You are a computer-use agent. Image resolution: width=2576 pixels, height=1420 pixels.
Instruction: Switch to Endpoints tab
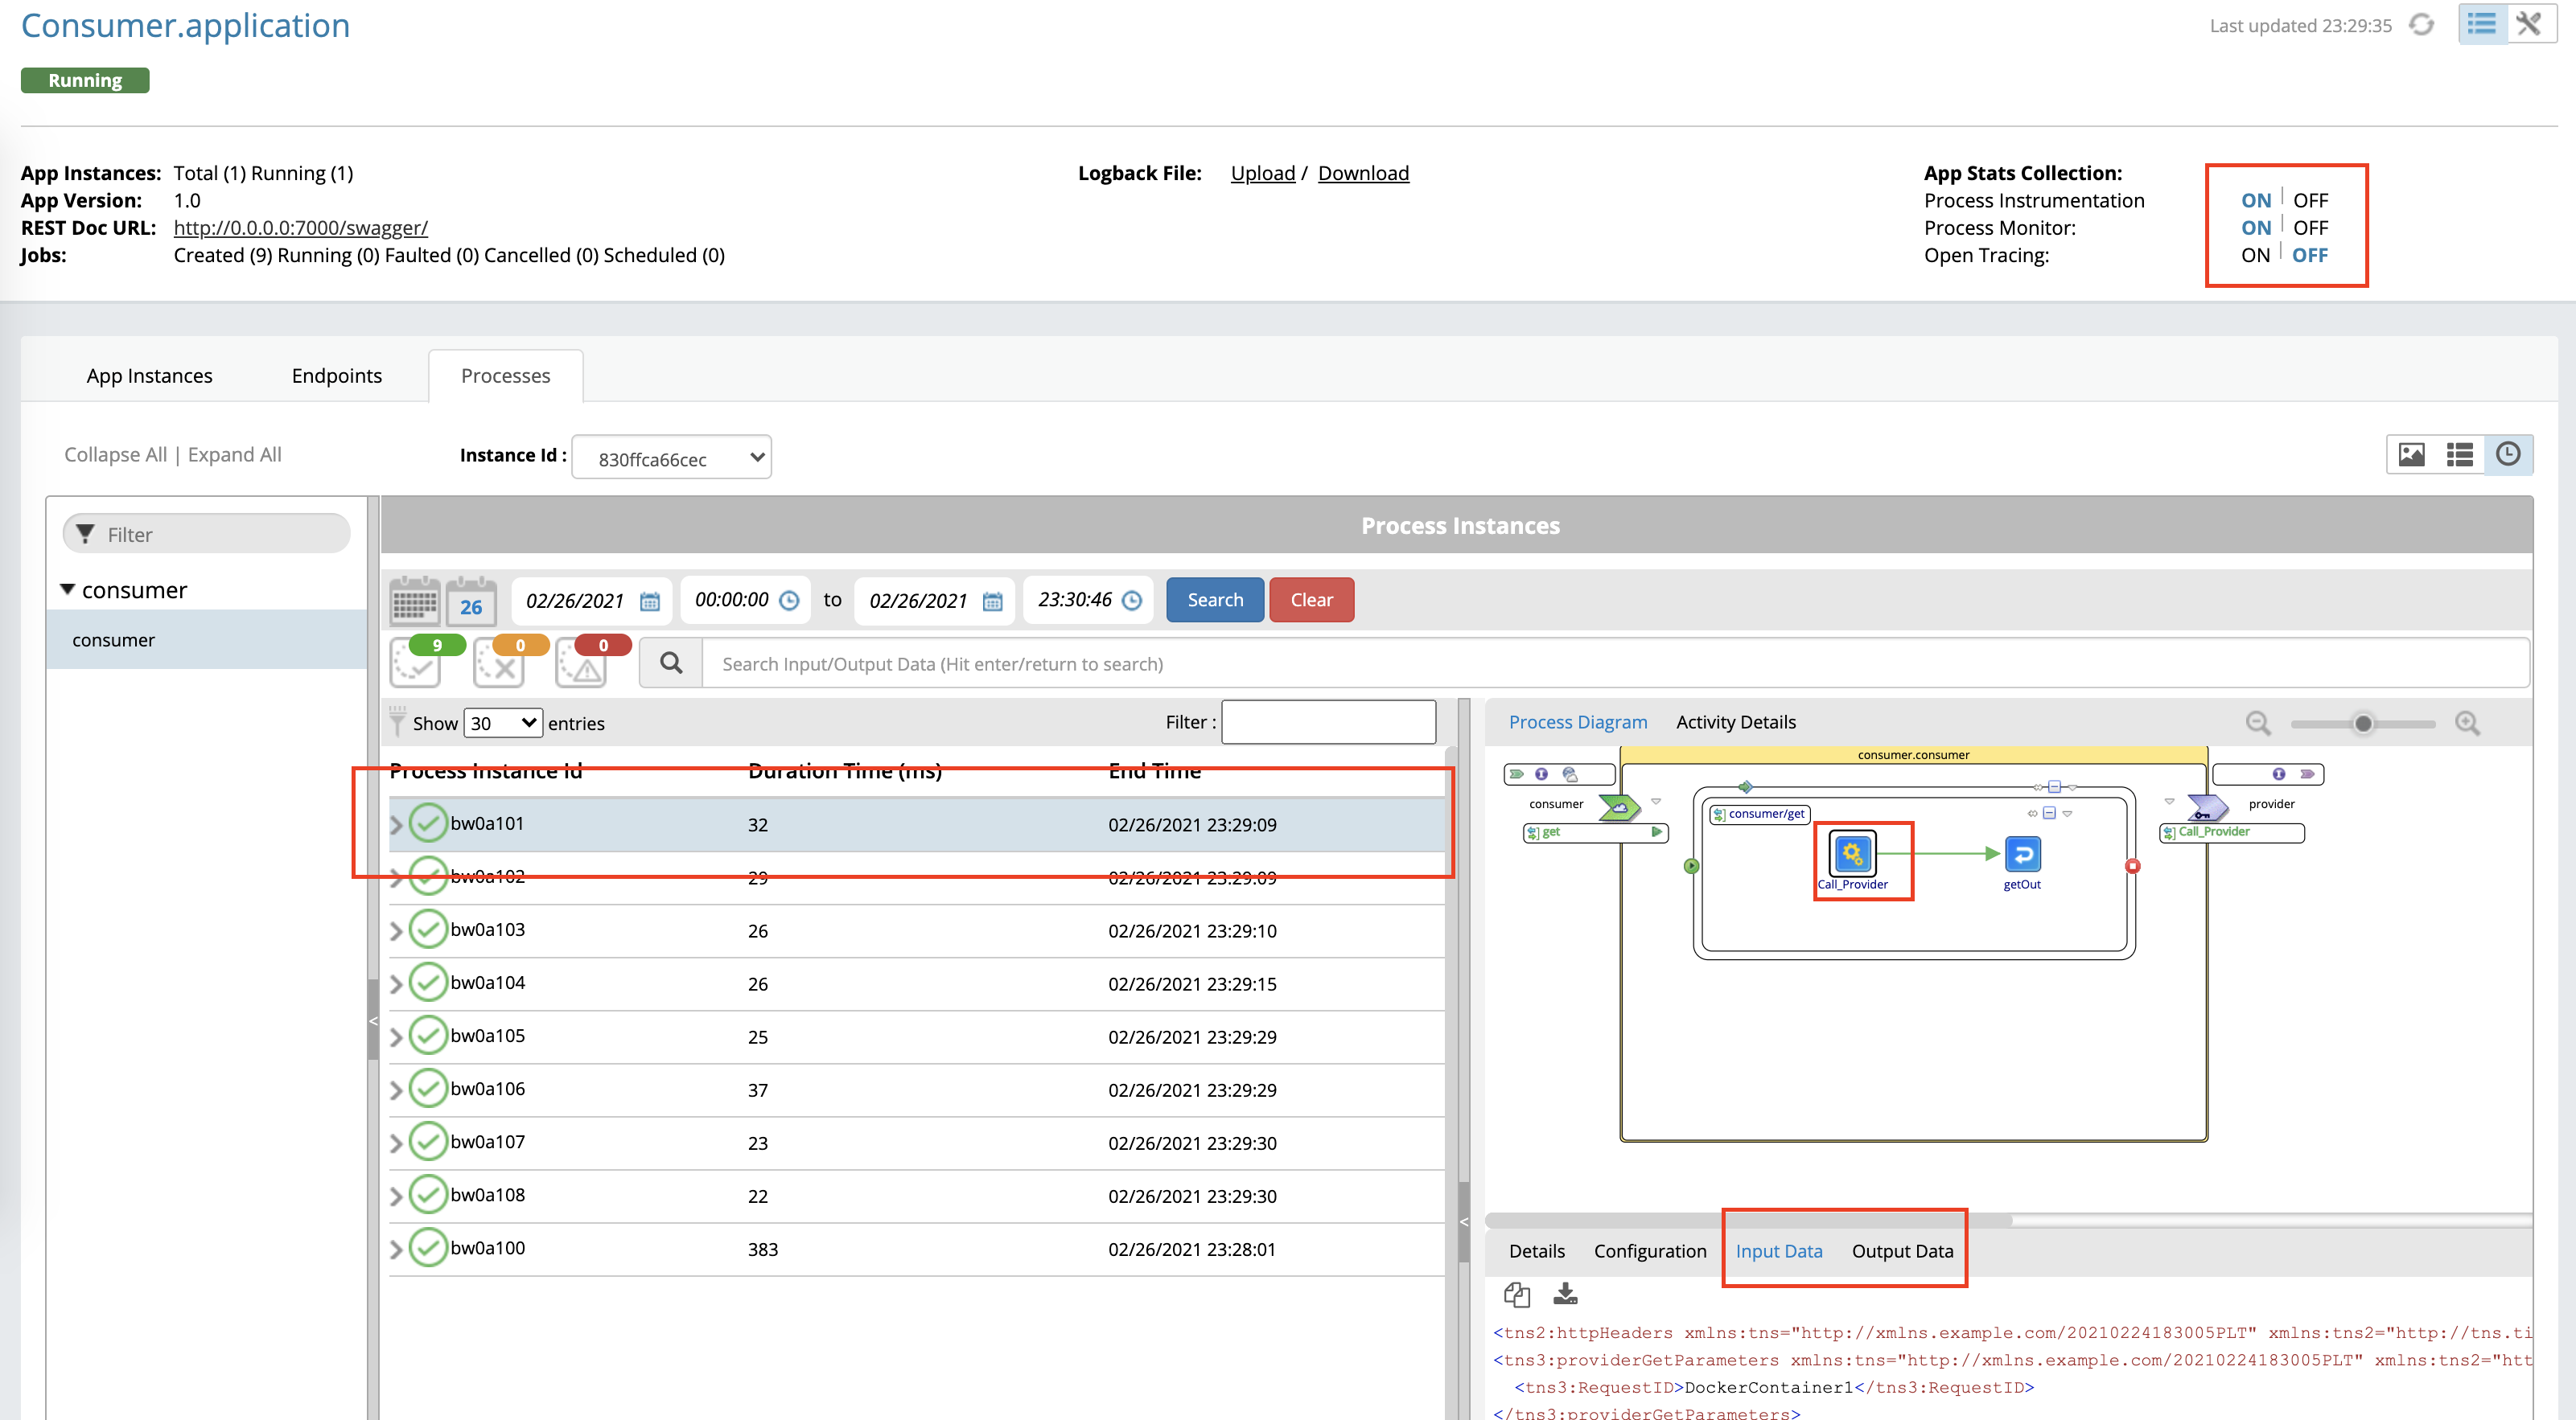[334, 374]
